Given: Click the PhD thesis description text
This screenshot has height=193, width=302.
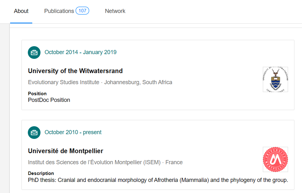Looking at the screenshot, I should [x=158, y=180].
